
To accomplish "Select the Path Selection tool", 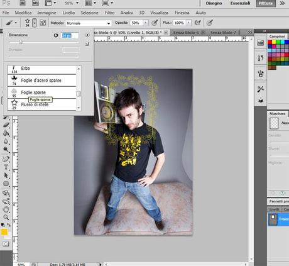I will point(6,175).
